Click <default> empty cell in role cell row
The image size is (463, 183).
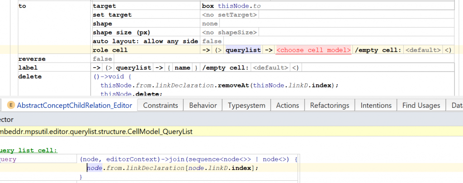tap(423, 50)
